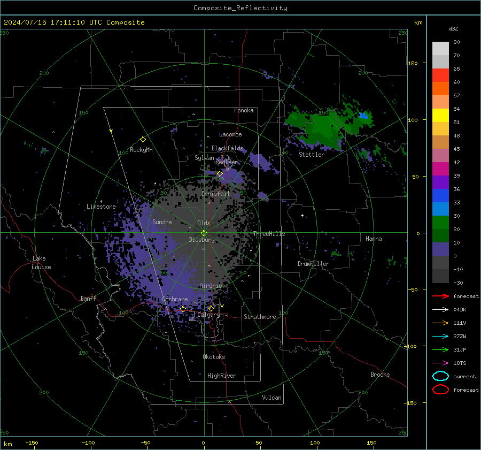
Task: Click the orange 111V arrow in the legend
Action: point(440,323)
